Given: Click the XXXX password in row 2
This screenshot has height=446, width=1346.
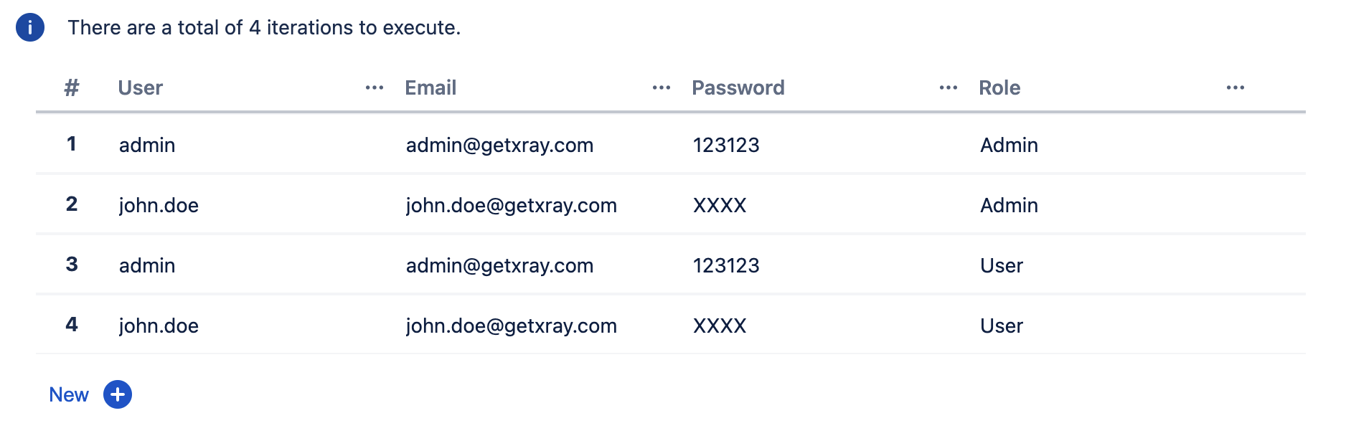Looking at the screenshot, I should (x=720, y=205).
